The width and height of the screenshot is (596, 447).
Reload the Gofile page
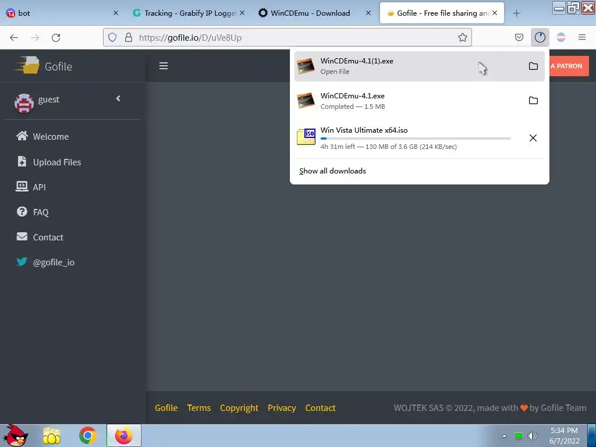tap(56, 37)
